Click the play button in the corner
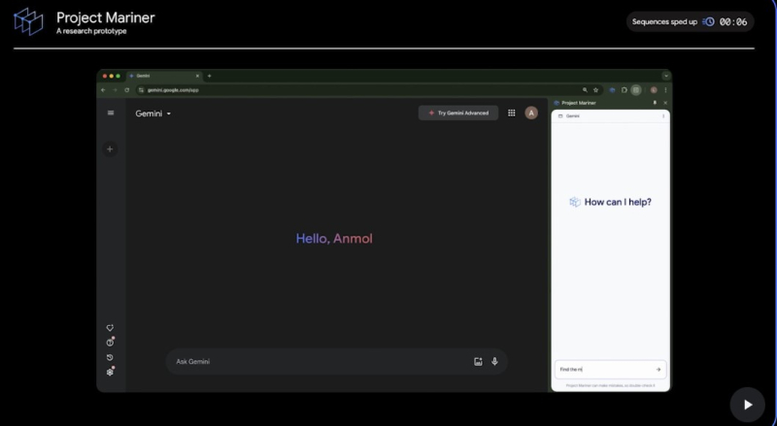This screenshot has height=426, width=777. point(747,404)
